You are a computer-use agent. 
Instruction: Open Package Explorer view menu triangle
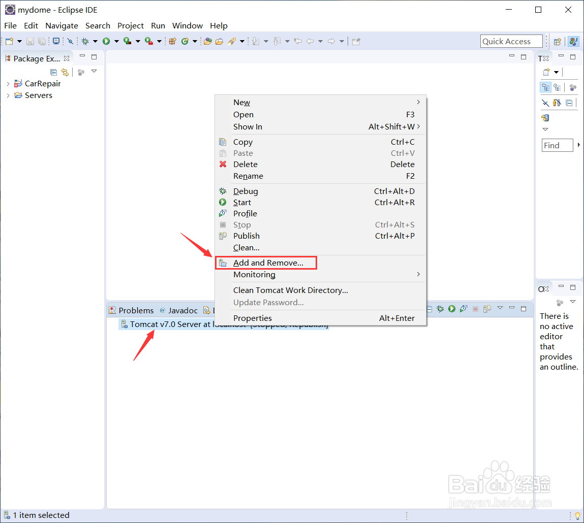coord(94,71)
